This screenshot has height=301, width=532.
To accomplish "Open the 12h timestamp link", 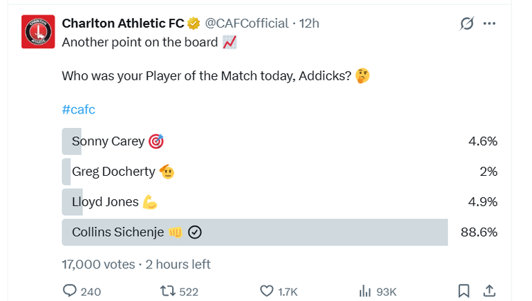I will pyautogui.click(x=309, y=24).
